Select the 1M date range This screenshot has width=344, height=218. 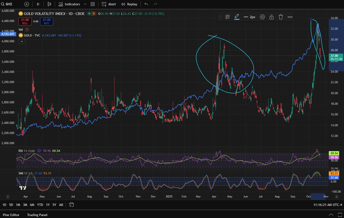tap(18, 205)
